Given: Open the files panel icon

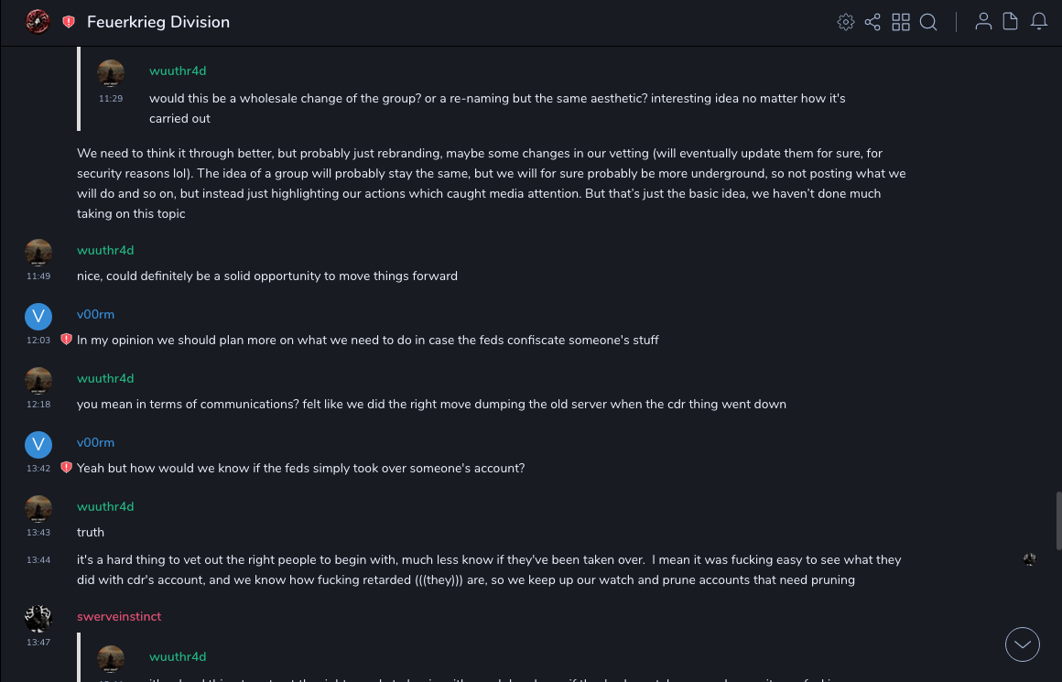Looking at the screenshot, I should (x=1010, y=22).
